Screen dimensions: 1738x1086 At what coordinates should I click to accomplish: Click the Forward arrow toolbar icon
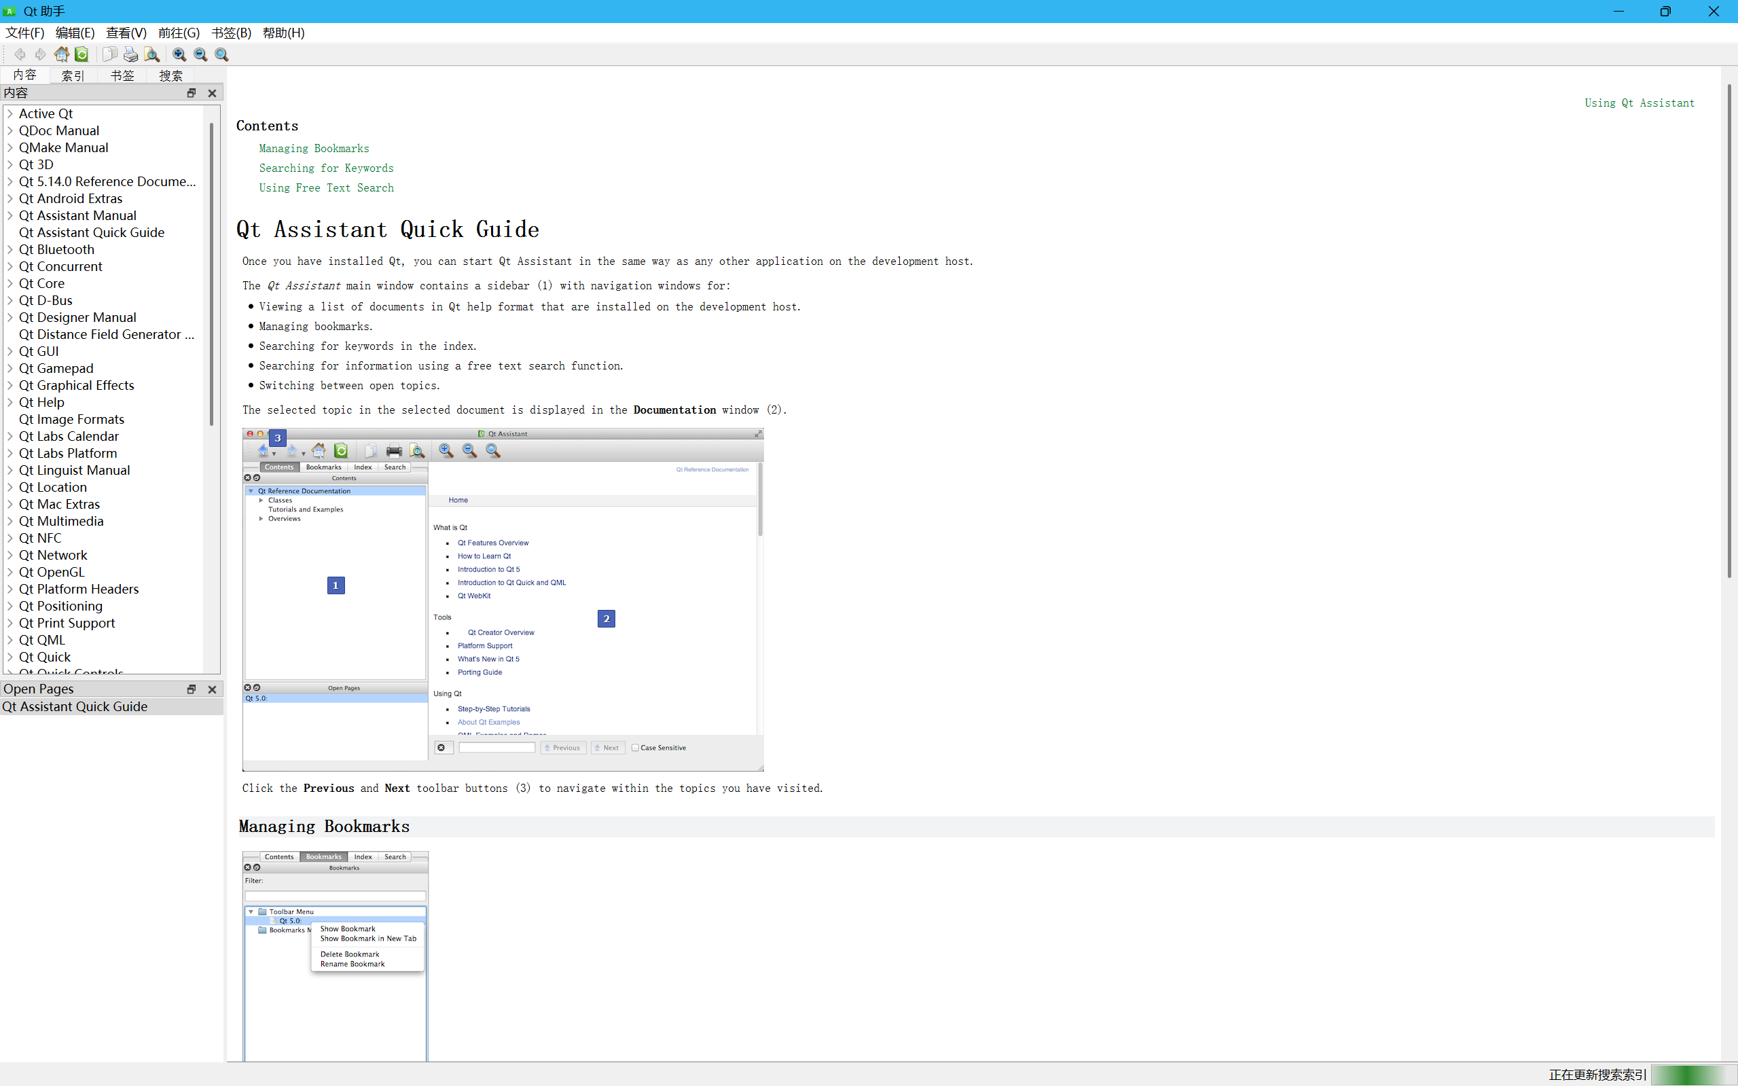click(40, 54)
